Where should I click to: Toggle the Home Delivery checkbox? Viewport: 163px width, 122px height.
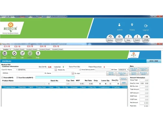(80, 70)
